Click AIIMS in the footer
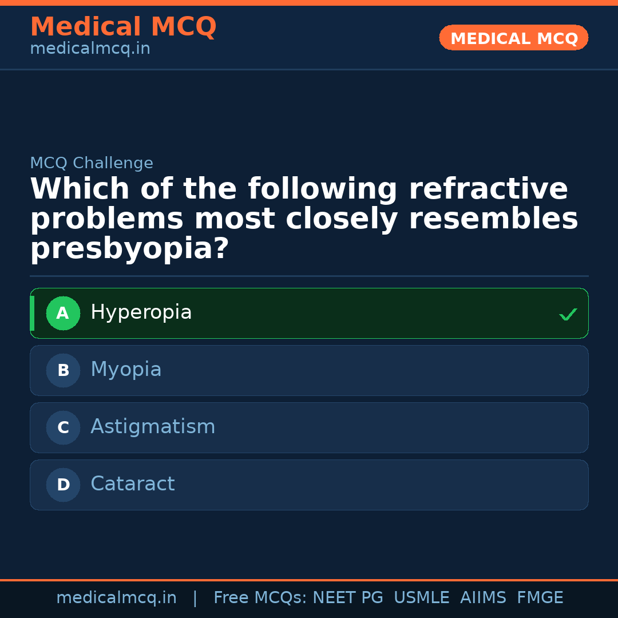This screenshot has width=618, height=618. [x=483, y=598]
